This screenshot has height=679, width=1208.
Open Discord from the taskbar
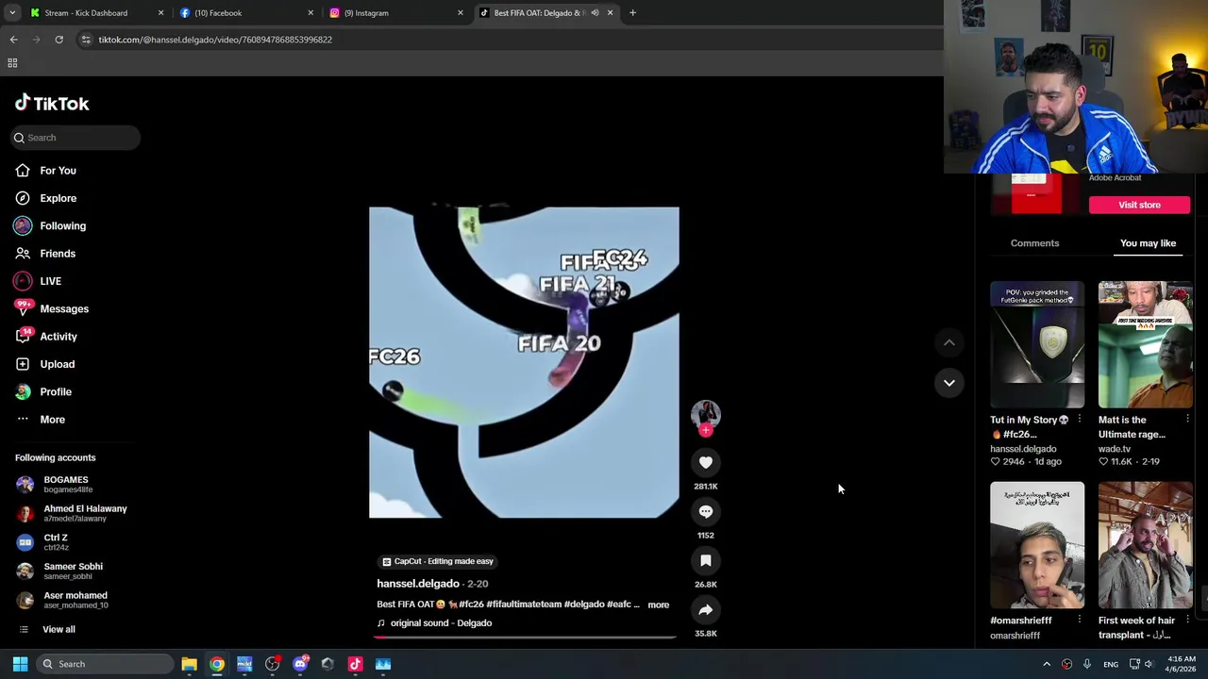pyautogui.click(x=300, y=664)
